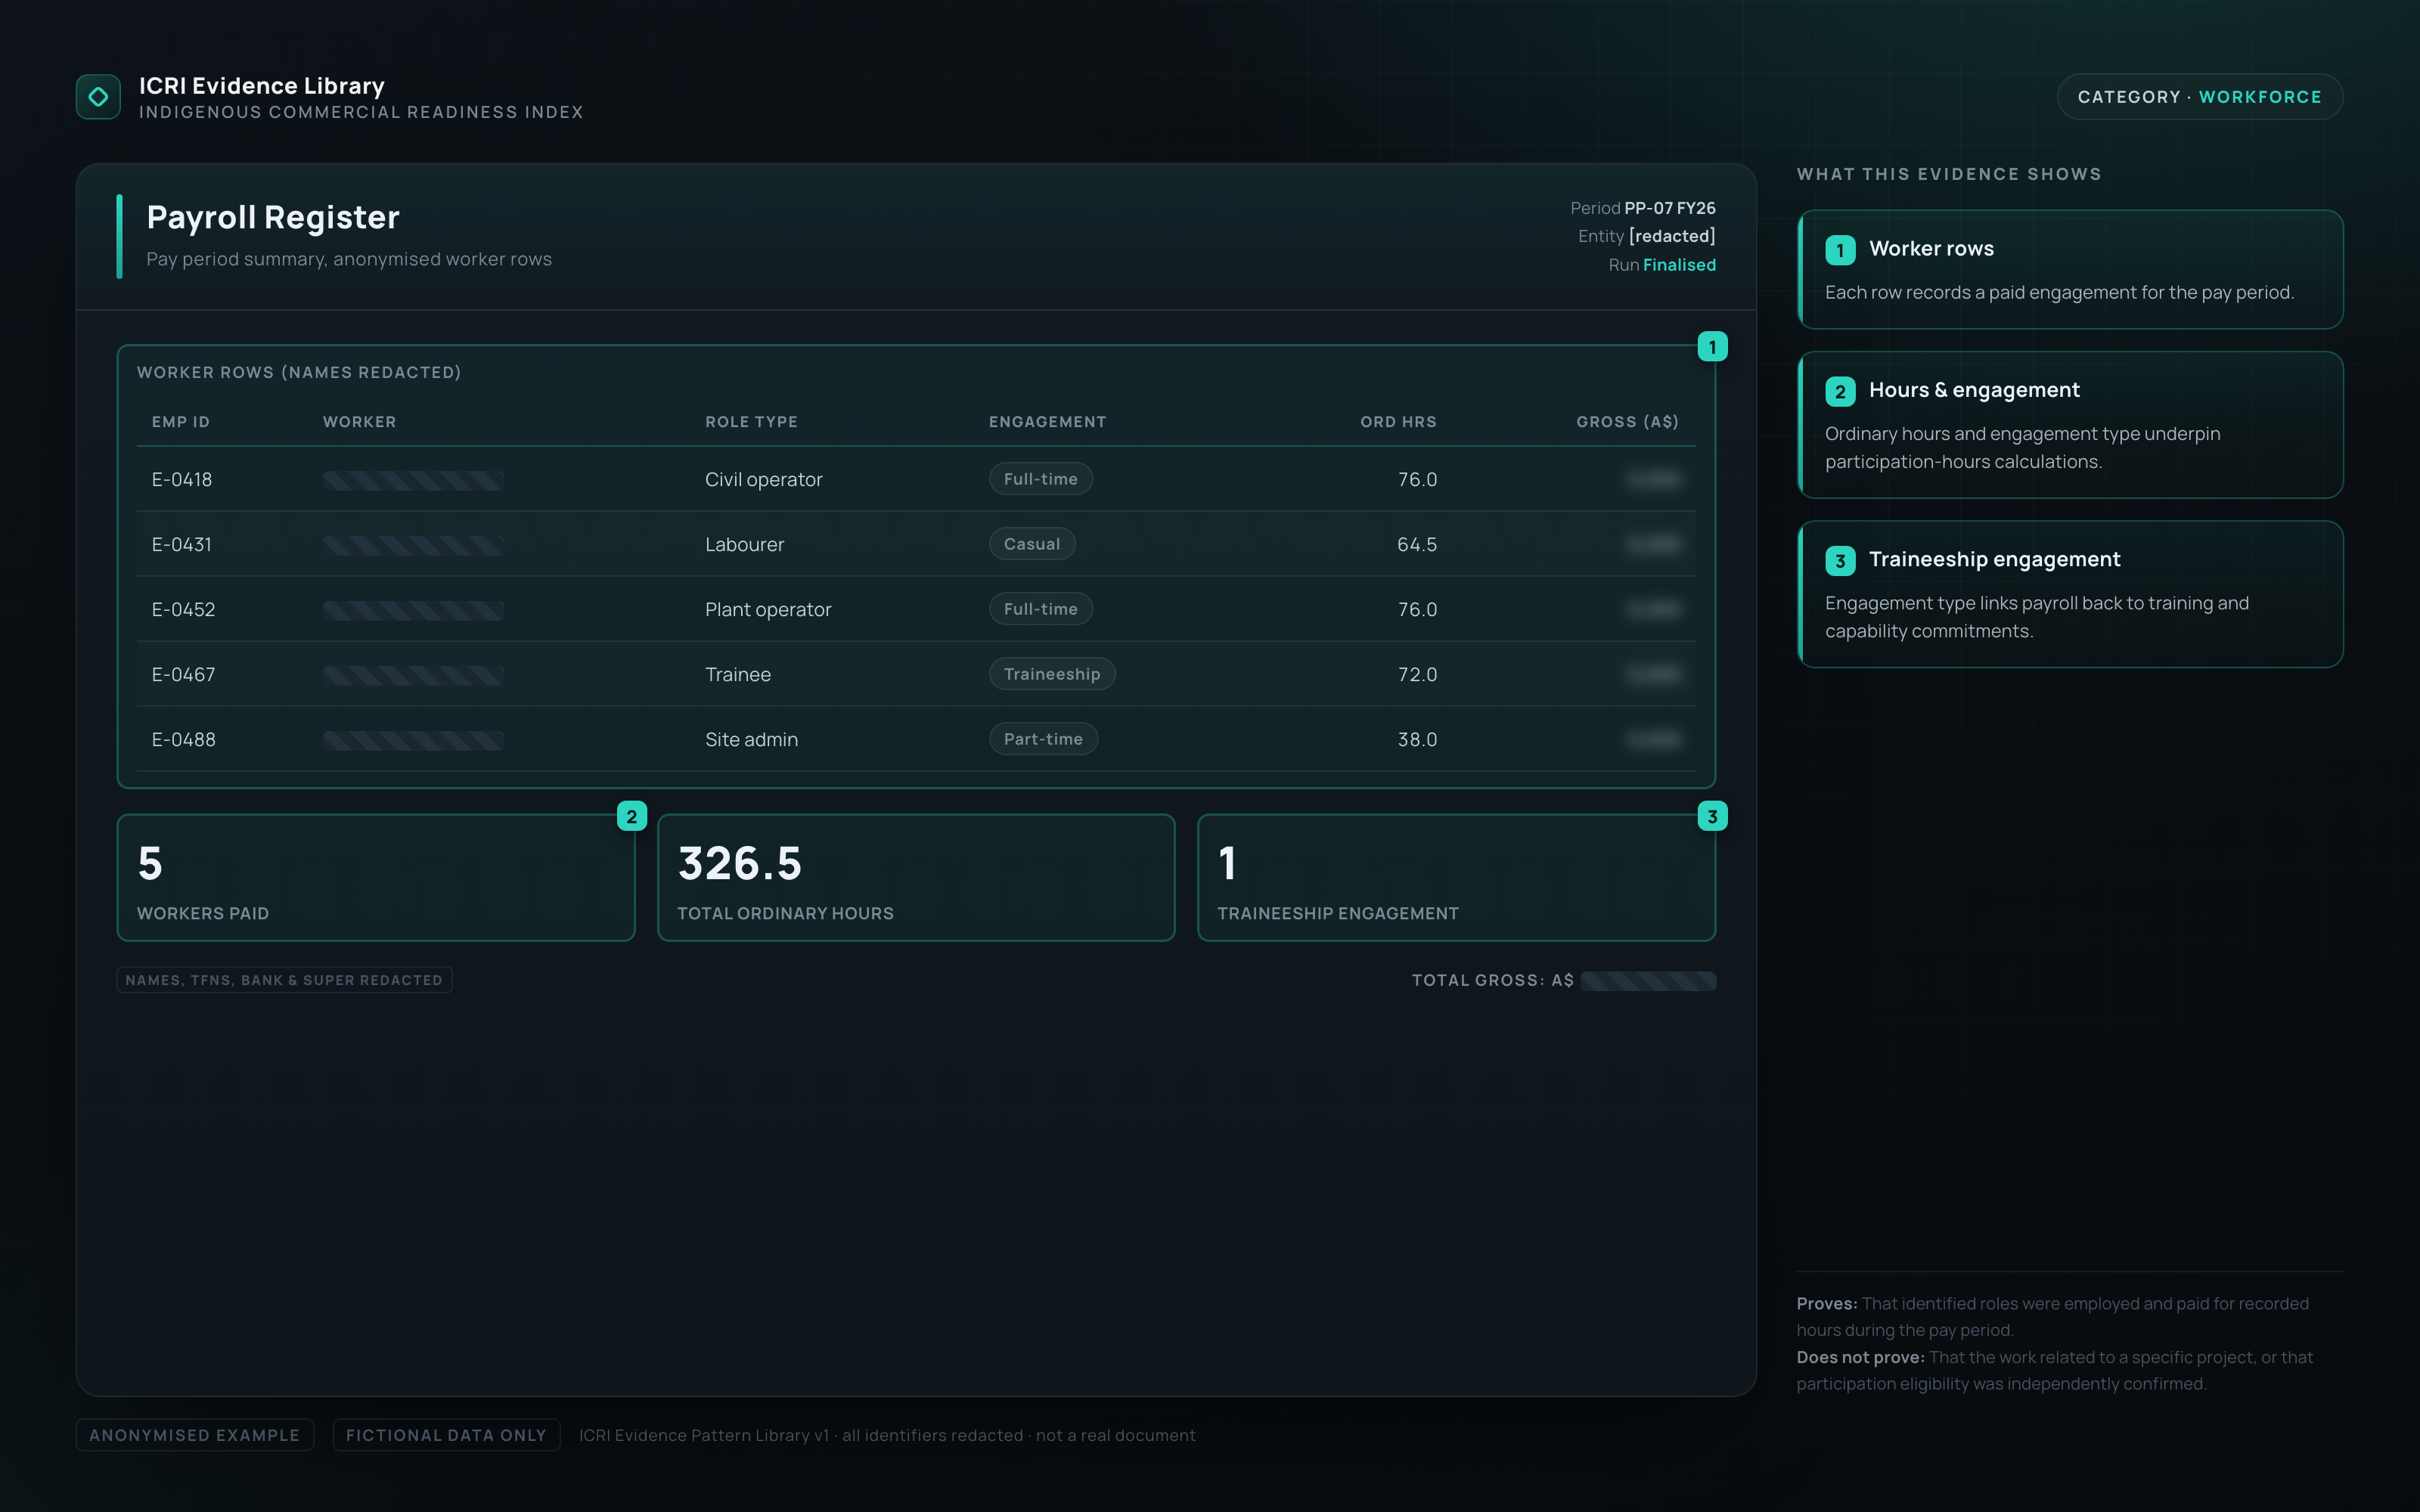Viewport: 2420px width, 1512px height.
Task: Select the Full-time pill for E-0418
Action: 1040,479
